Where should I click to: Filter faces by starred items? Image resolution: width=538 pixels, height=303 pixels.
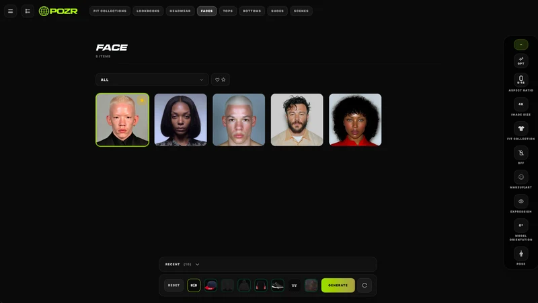tap(223, 79)
